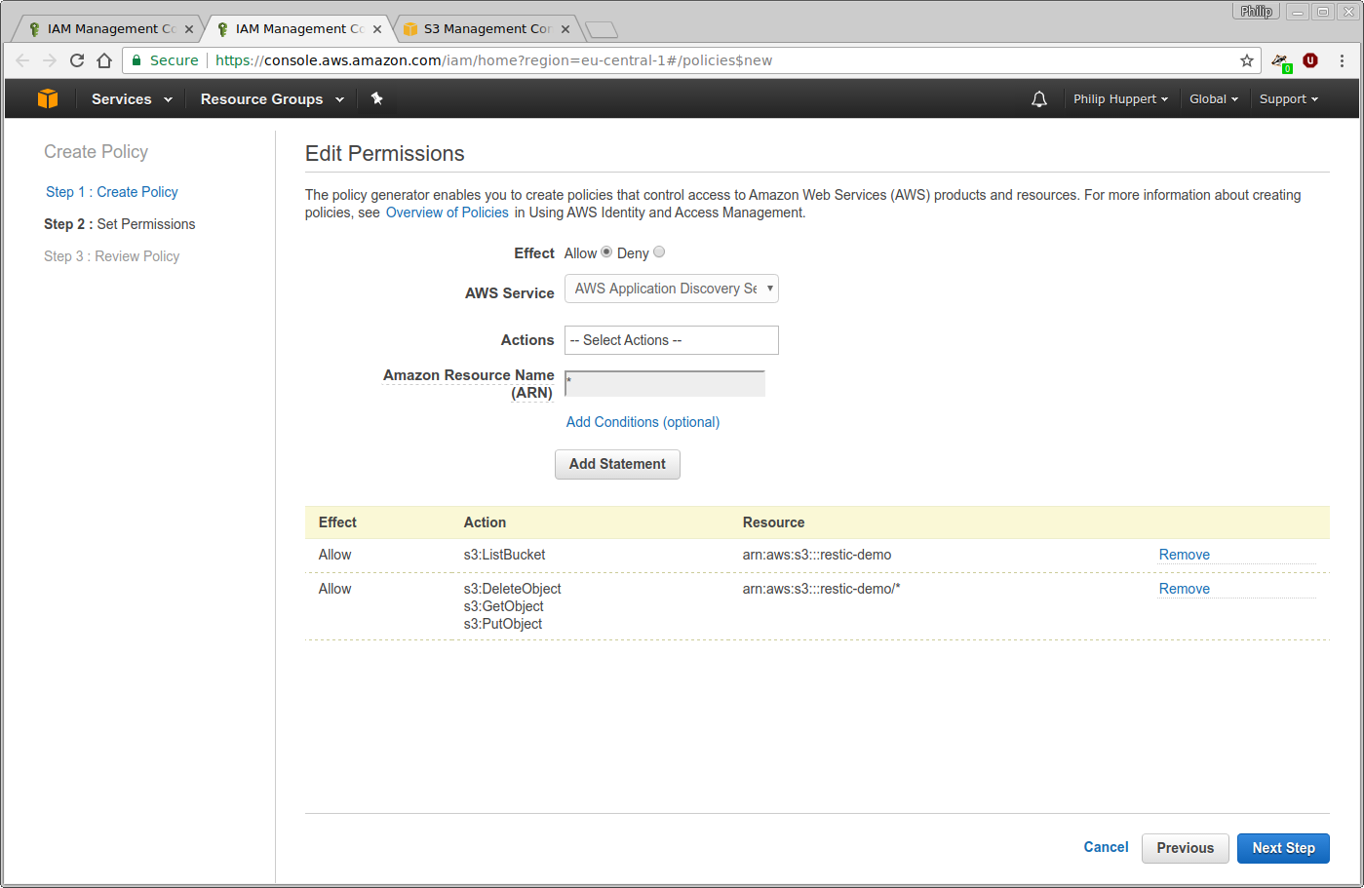The width and height of the screenshot is (1364, 888).
Task: Expand the Services menu
Action: click(x=132, y=99)
